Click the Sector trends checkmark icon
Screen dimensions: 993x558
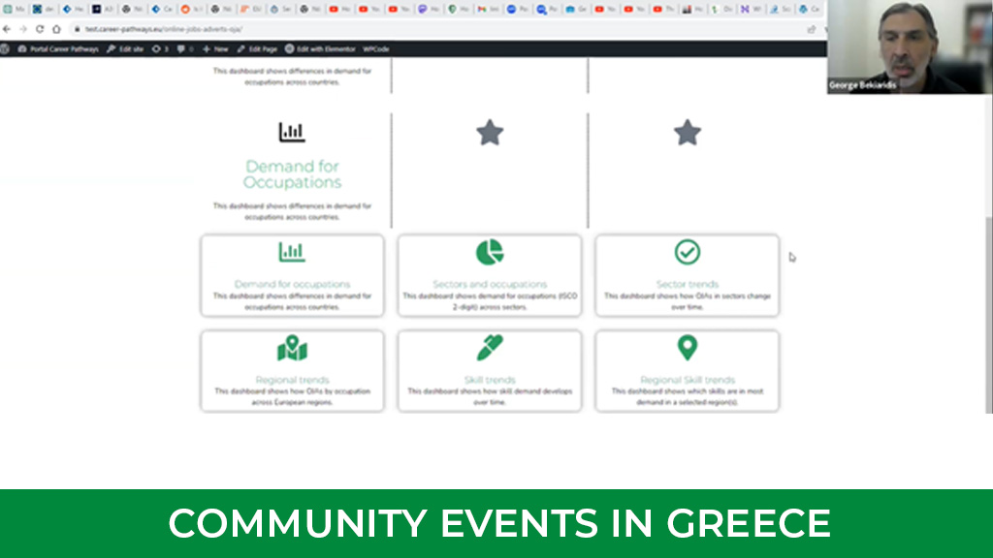pyautogui.click(x=686, y=251)
